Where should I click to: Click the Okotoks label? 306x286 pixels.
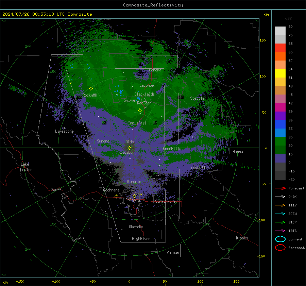136,227
